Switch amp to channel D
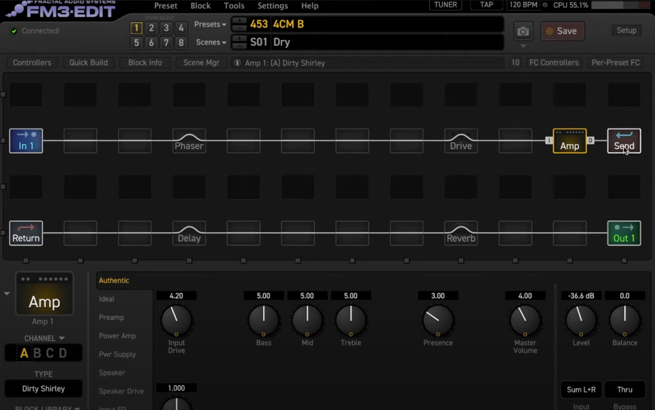The height and width of the screenshot is (410, 655). (63, 353)
